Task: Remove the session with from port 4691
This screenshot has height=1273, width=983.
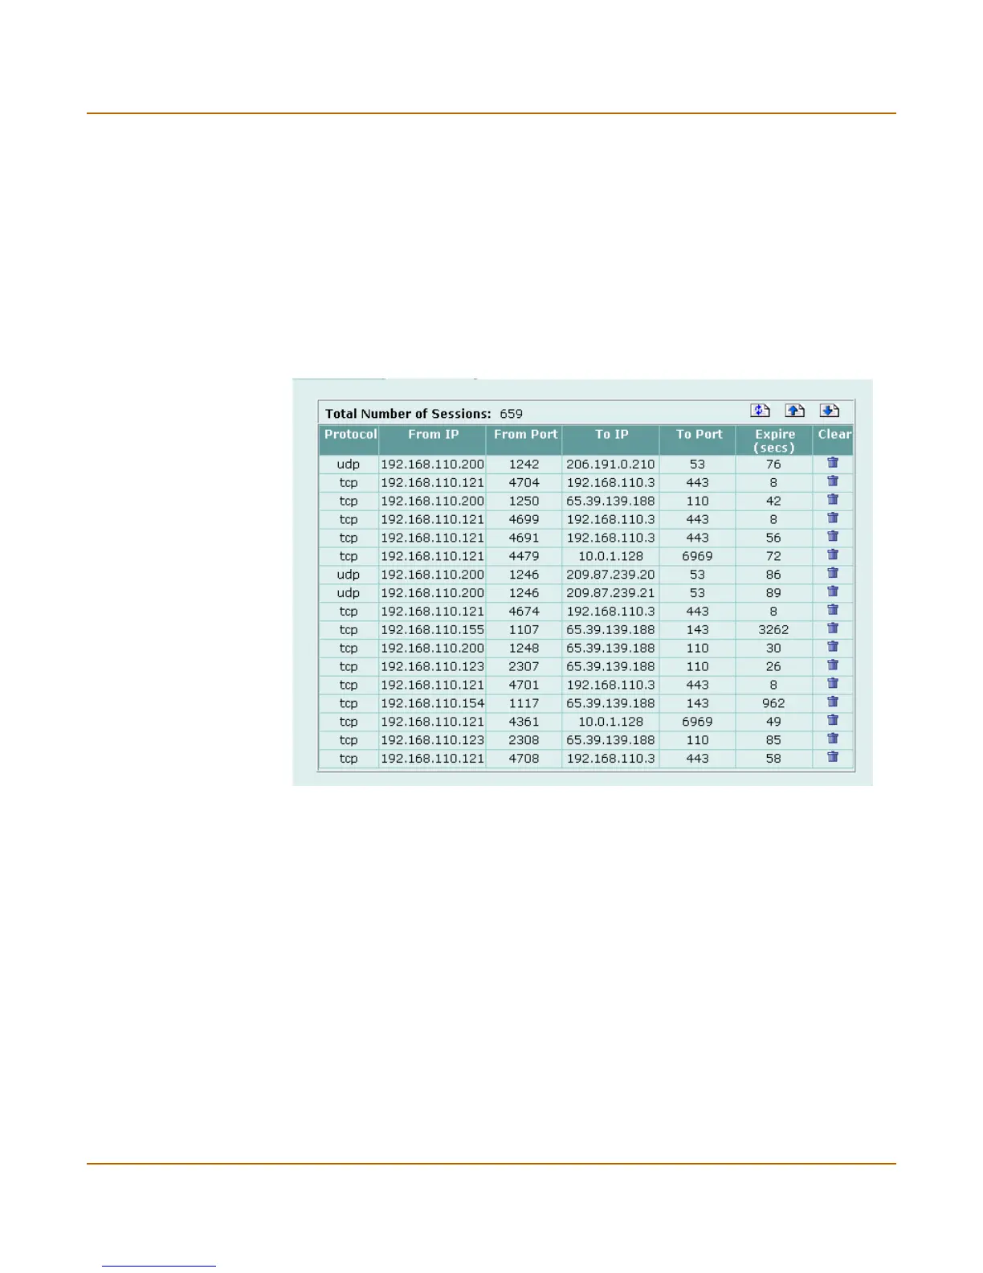Action: pos(833,537)
